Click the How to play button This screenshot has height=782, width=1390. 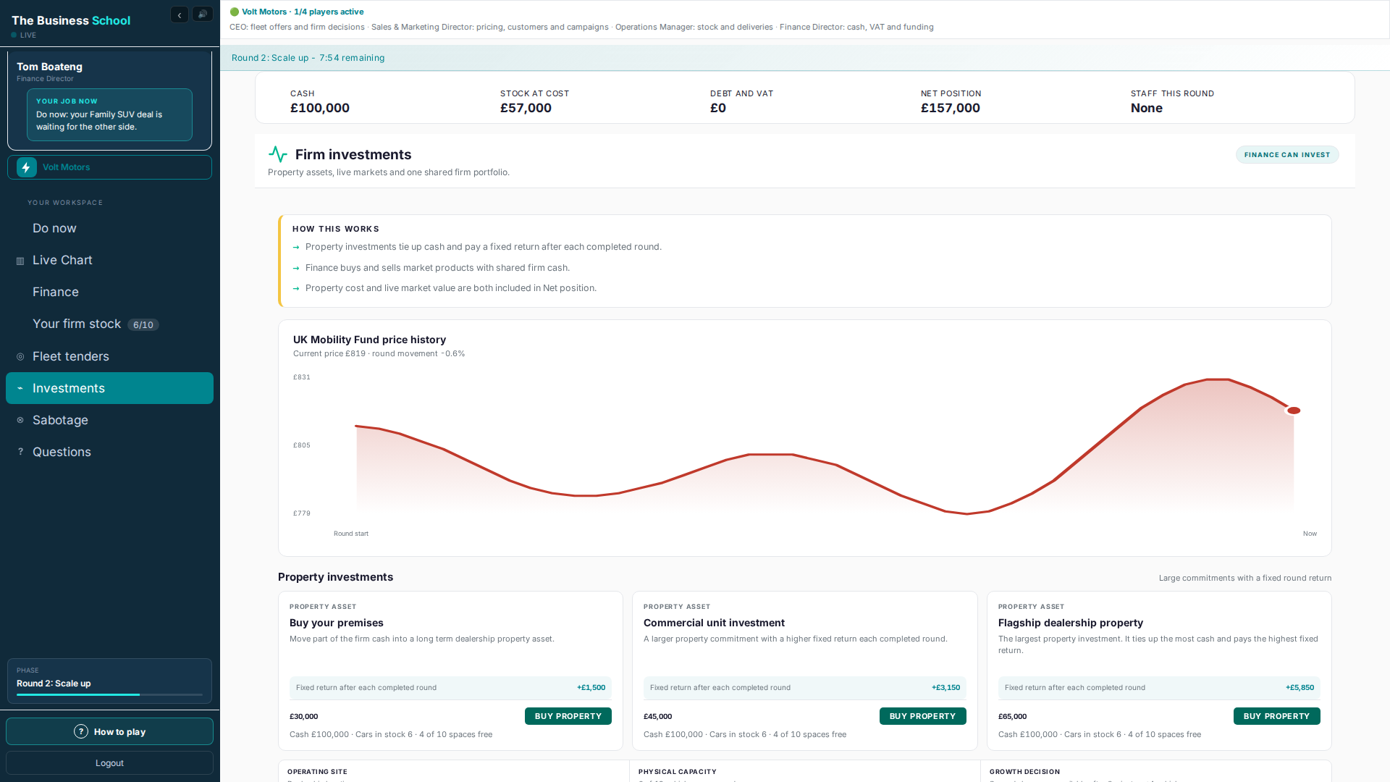(109, 731)
